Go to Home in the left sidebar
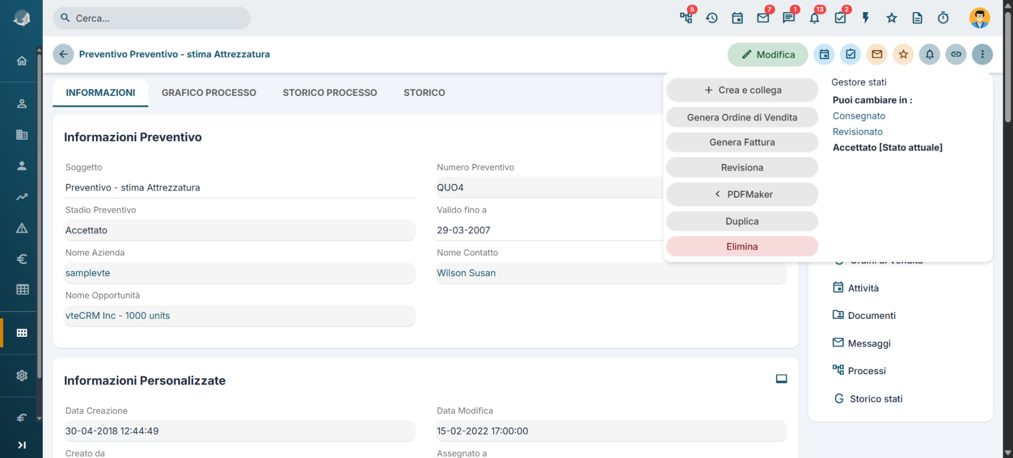The height and width of the screenshot is (458, 1013). point(22,61)
